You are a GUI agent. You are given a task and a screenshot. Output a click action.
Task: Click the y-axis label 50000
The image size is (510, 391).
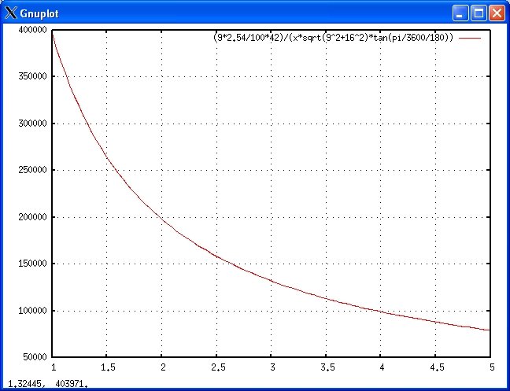tap(35, 357)
